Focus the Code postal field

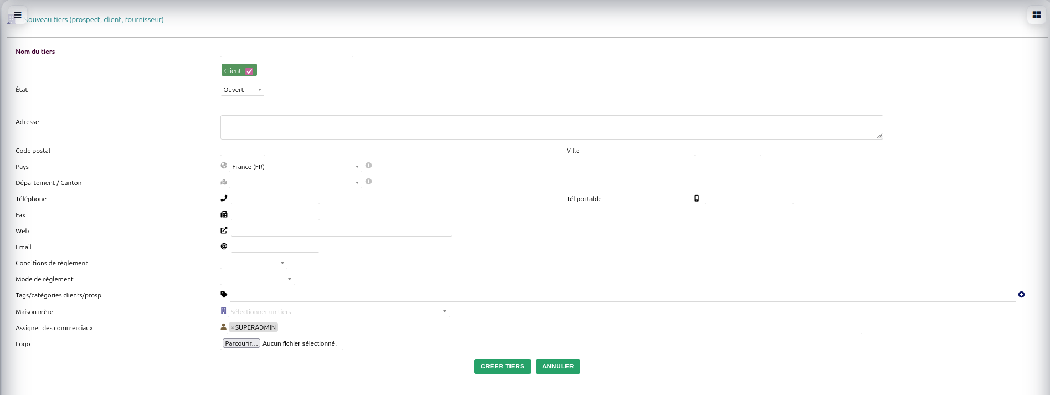243,150
